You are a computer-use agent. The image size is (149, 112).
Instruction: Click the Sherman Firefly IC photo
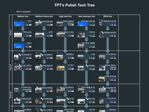38,90
